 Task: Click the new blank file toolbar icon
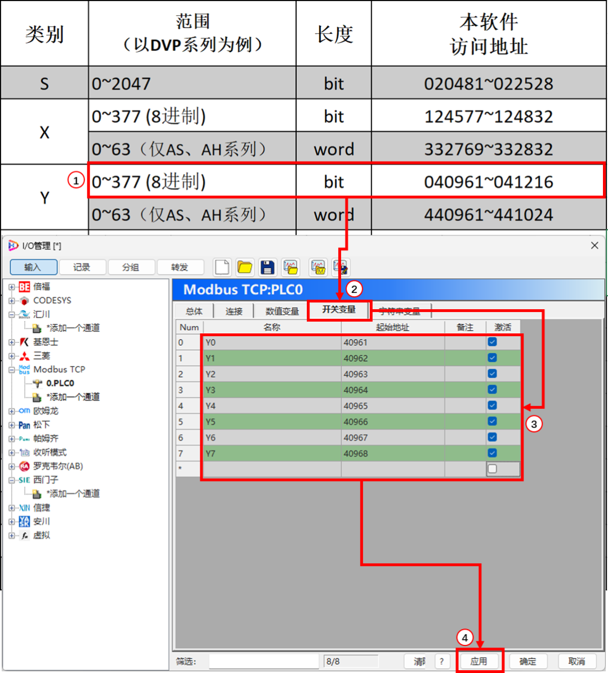(x=222, y=268)
